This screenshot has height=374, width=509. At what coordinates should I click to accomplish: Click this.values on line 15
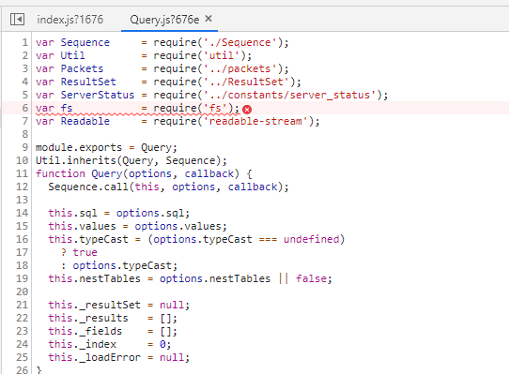pyautogui.click(x=82, y=226)
